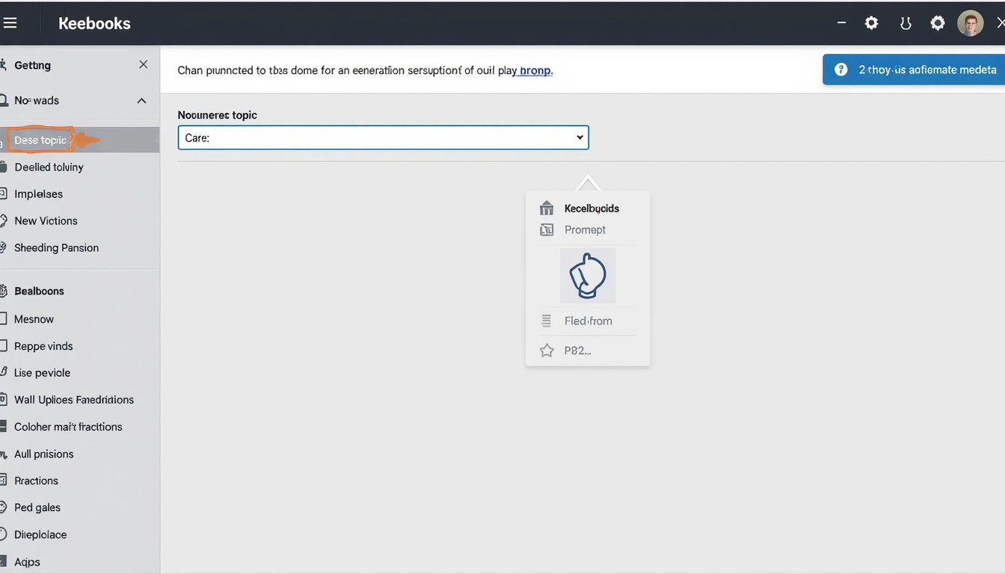The height and width of the screenshot is (574, 1005).
Task: Click the list icon beside Fled from
Action: tap(547, 321)
